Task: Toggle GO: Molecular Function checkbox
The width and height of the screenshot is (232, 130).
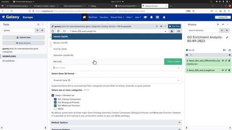Action: coord(55,106)
